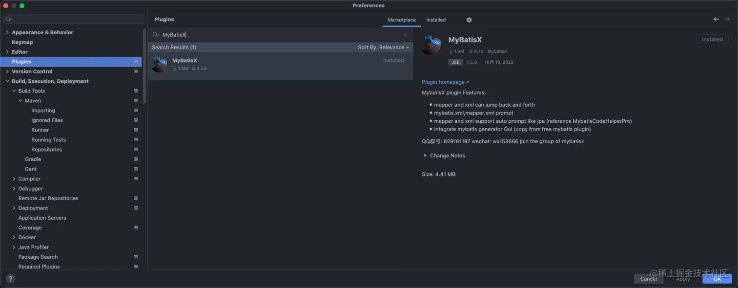Collapse the Maven node

[x=20, y=100]
